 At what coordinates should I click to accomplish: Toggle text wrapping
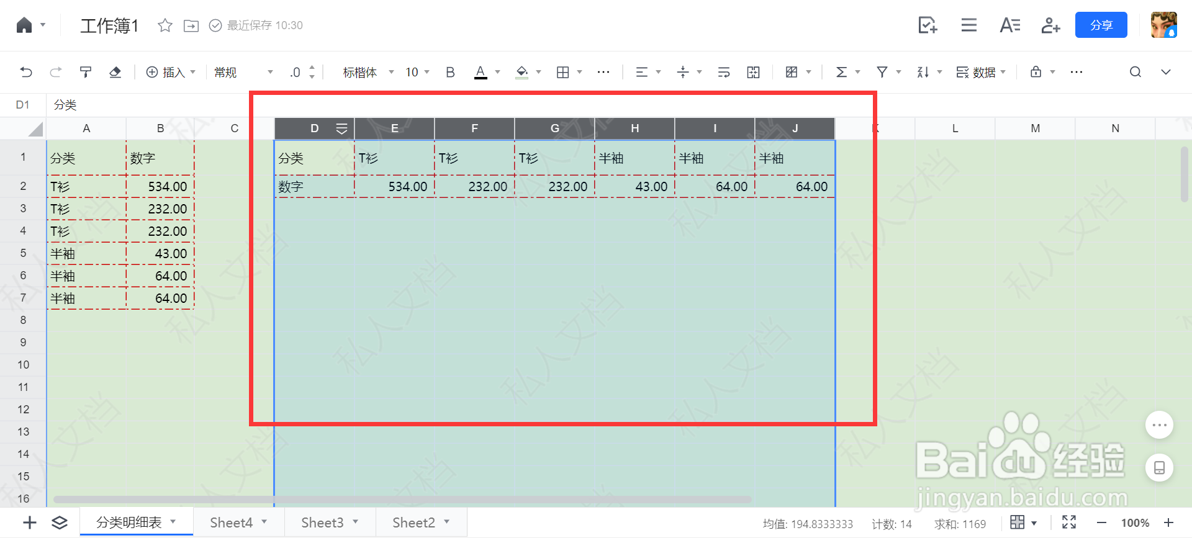724,72
